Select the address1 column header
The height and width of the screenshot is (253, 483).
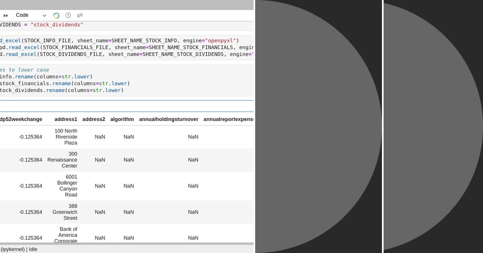click(66, 119)
